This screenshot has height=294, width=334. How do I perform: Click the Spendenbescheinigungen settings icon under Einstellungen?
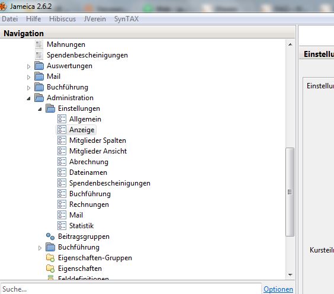click(62, 183)
